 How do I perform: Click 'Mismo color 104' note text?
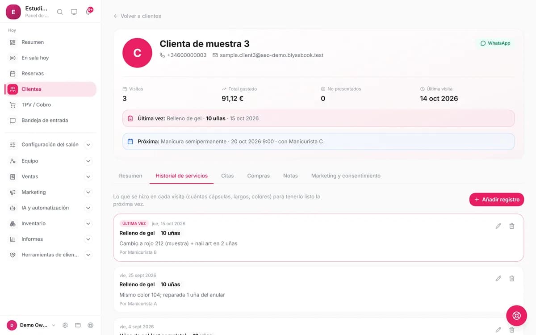click(172, 295)
